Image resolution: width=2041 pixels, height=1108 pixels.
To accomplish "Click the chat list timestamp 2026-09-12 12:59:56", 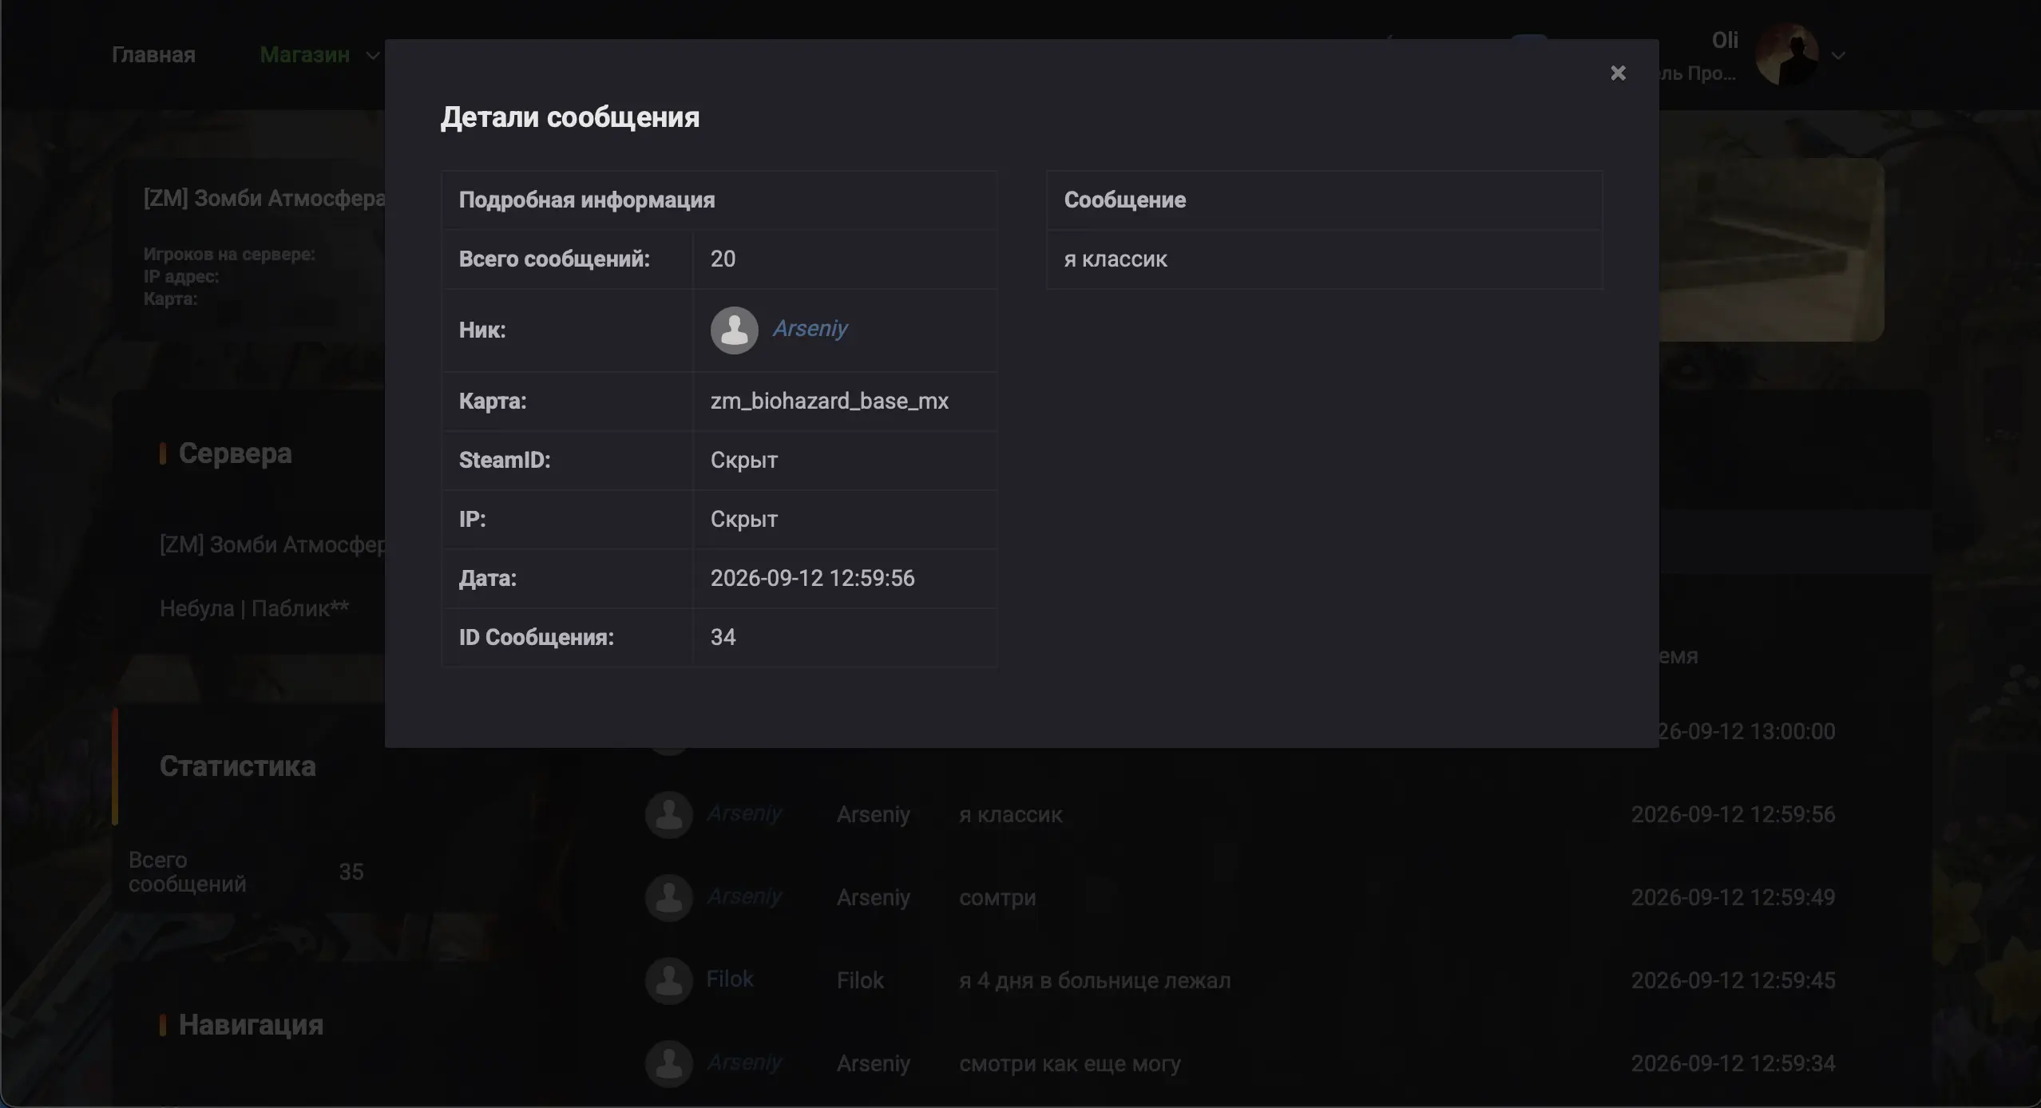I will pyautogui.click(x=1734, y=814).
